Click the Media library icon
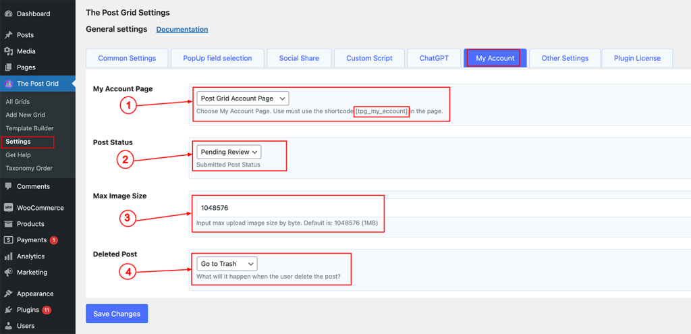 click(8, 51)
